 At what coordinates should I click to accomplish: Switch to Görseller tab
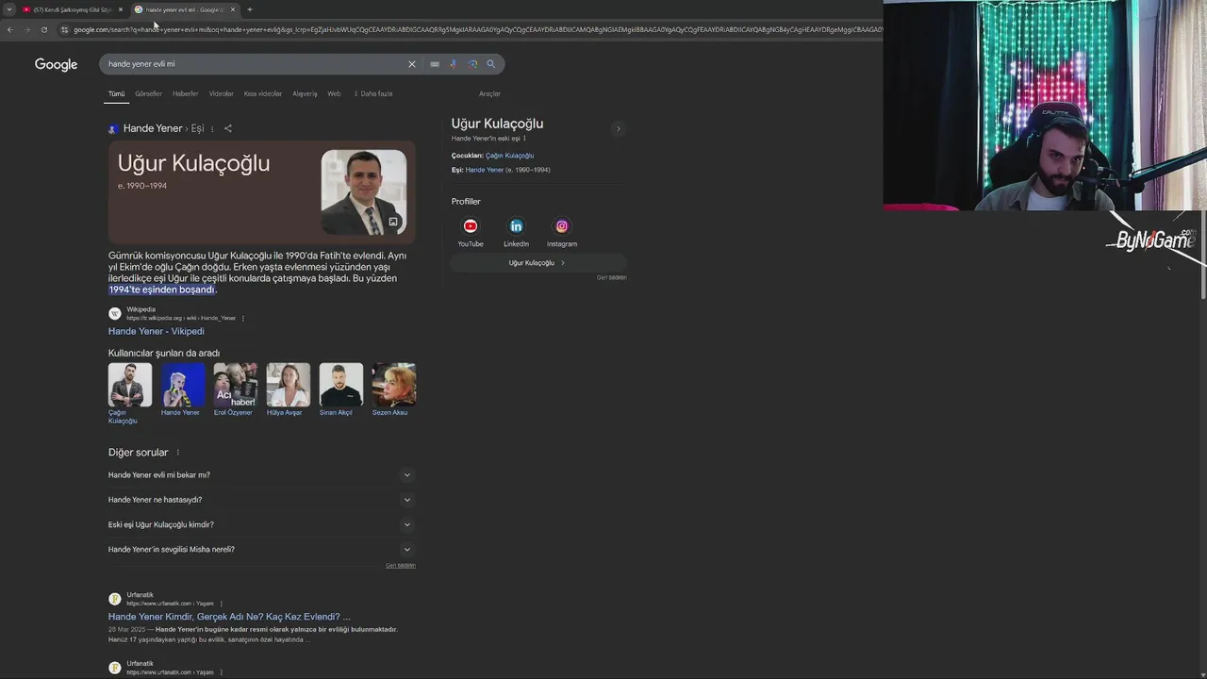tap(148, 93)
